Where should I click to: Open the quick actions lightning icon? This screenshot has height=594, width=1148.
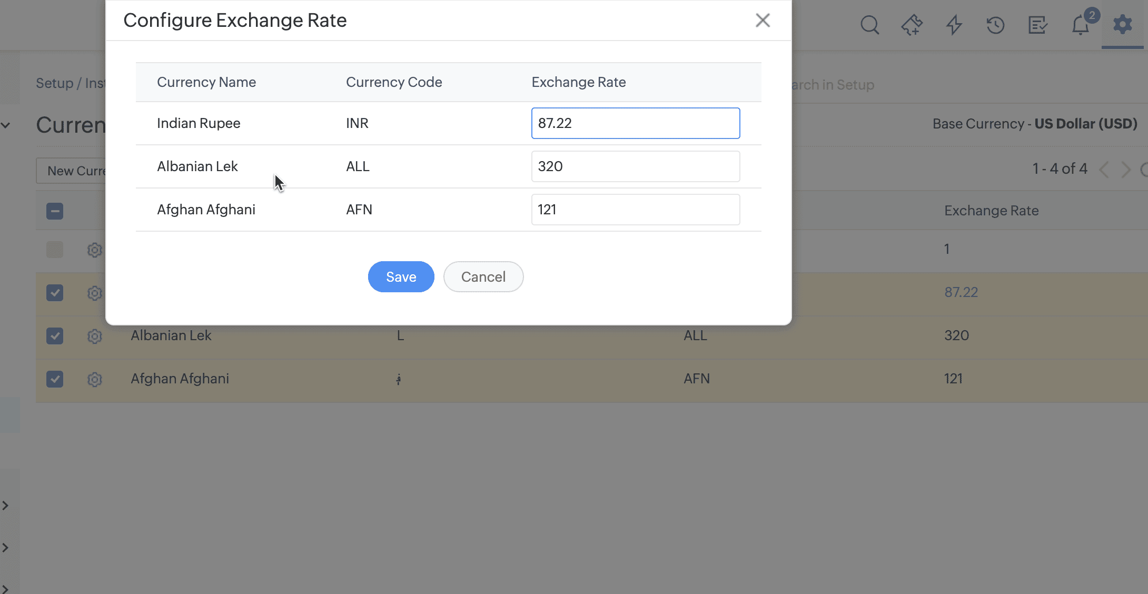953,24
